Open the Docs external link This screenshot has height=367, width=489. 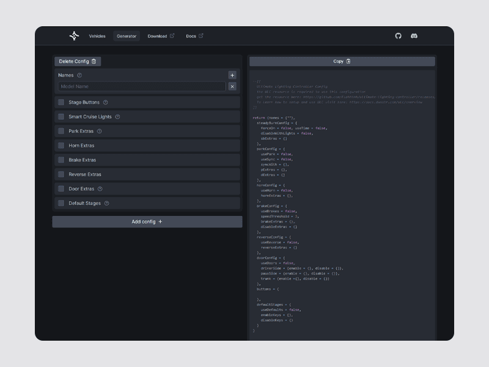[x=194, y=36]
